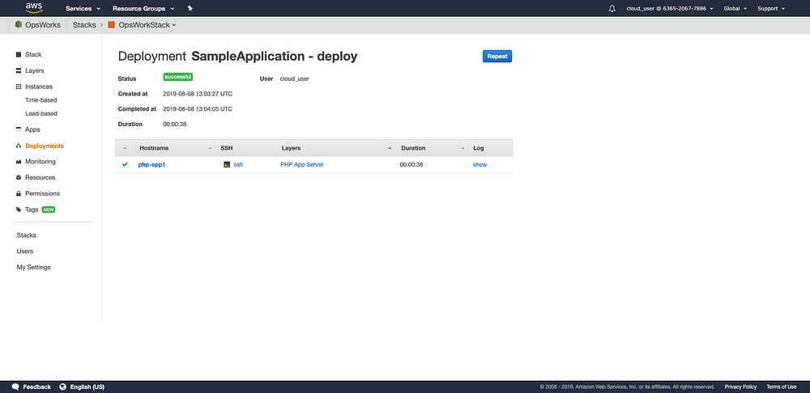Screen dimensions: 810x393
Task: Click the Deployments sidebar icon
Action: click(19, 146)
